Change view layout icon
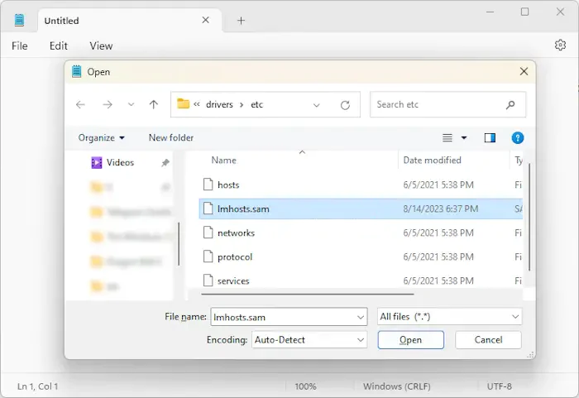This screenshot has width=579, height=398. (x=447, y=138)
